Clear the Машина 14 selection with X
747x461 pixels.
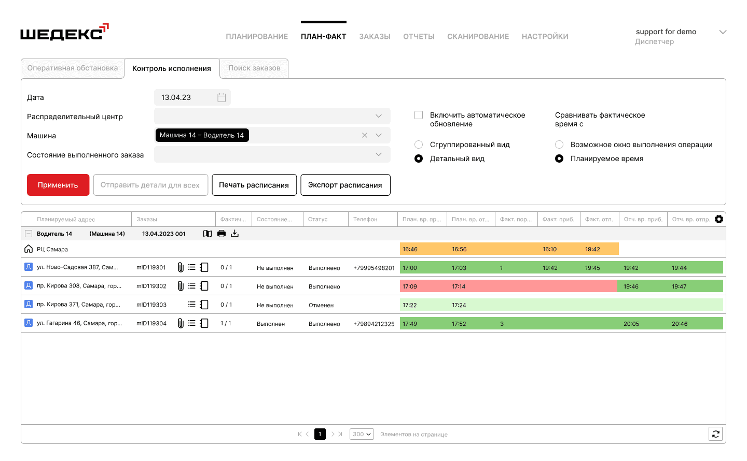[365, 135]
